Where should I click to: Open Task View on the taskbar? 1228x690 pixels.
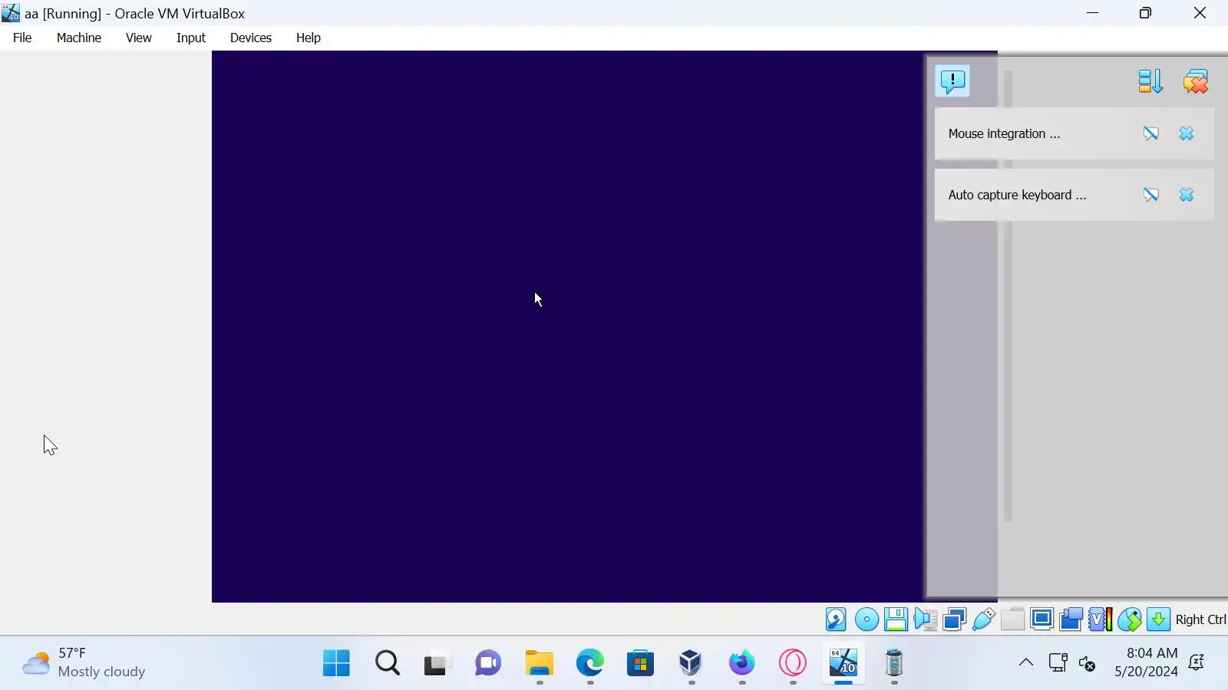(437, 663)
